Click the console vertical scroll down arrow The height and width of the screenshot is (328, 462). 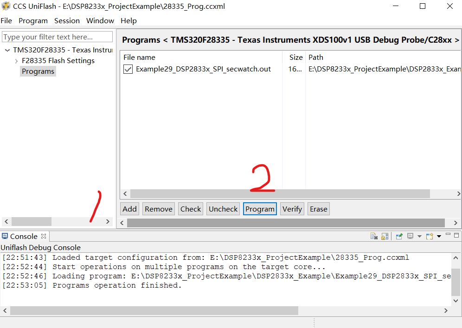pyautogui.click(x=456, y=301)
